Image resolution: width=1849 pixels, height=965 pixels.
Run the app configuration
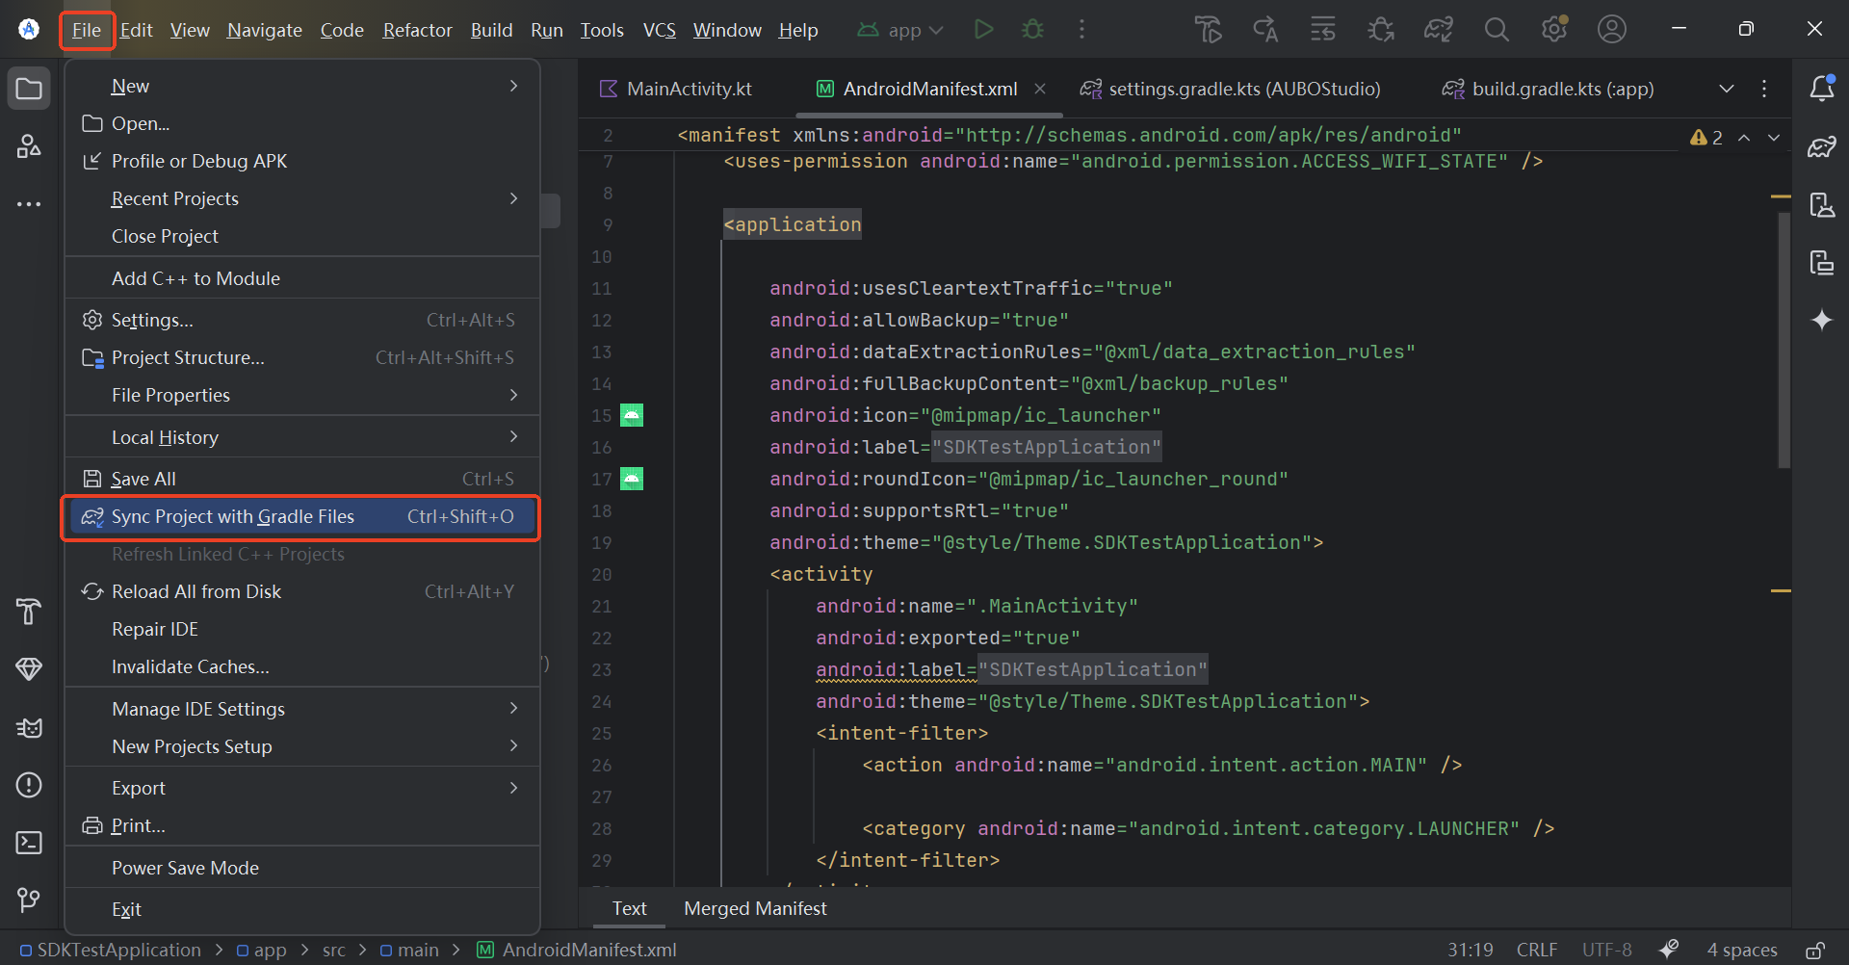[983, 29]
